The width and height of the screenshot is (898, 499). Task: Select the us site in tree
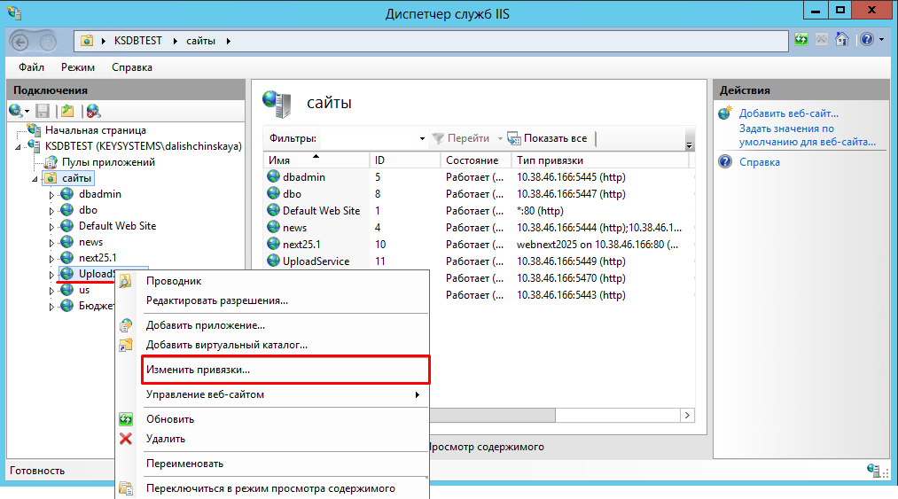click(84, 290)
